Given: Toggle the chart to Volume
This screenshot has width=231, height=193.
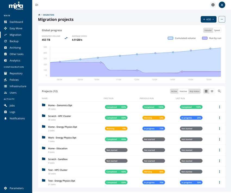Looking at the screenshot, I should coord(208,30).
